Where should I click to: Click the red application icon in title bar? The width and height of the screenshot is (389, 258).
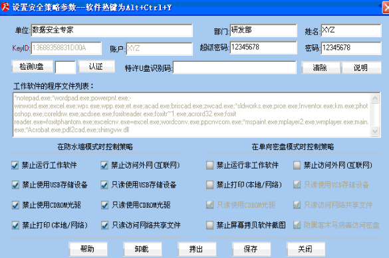5,7
